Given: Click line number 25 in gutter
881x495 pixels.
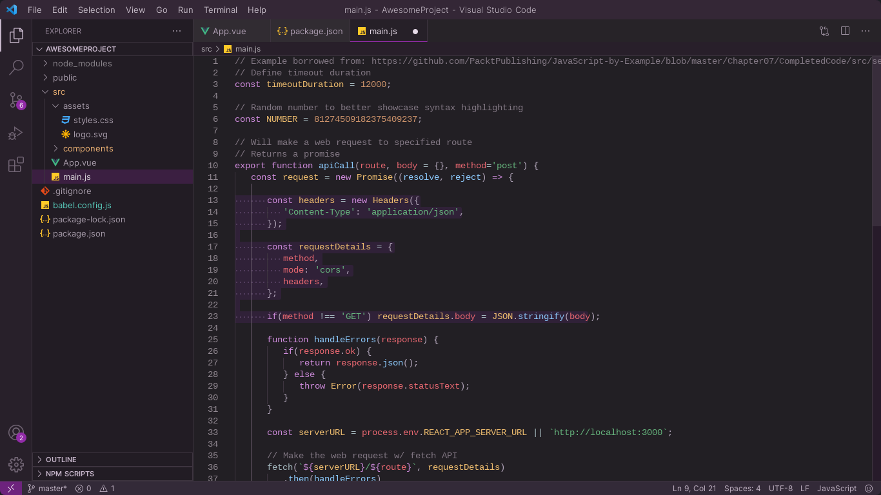Looking at the screenshot, I should click(x=213, y=340).
